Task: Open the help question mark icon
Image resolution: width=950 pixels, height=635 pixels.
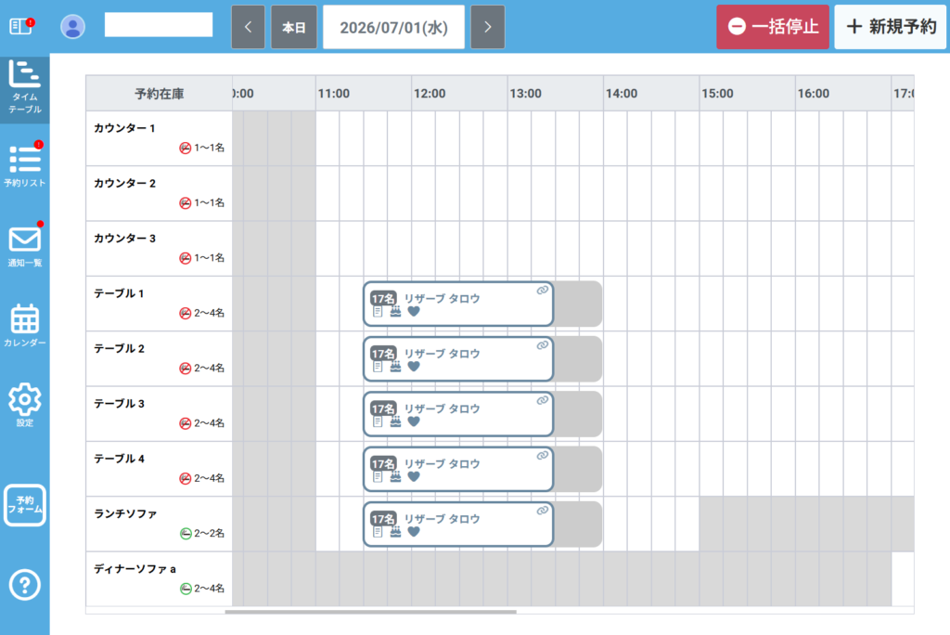Action: tap(25, 585)
